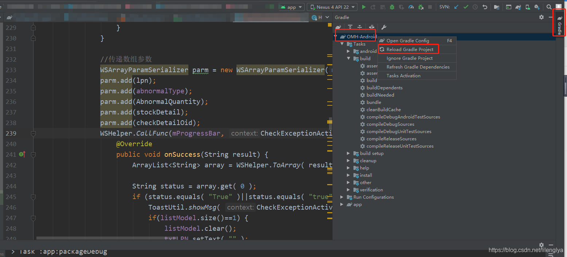Select bundle Gradle task

[374, 102]
